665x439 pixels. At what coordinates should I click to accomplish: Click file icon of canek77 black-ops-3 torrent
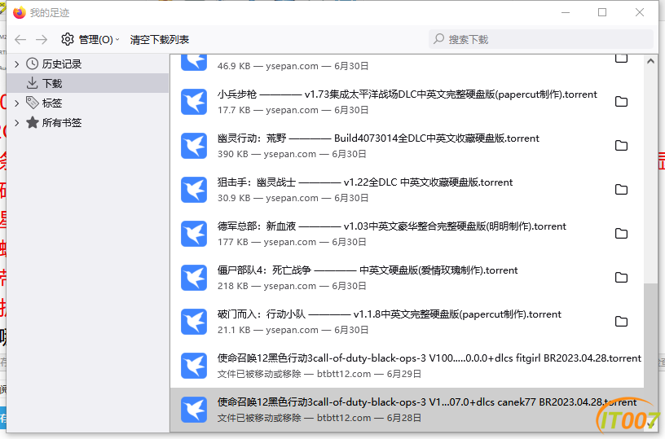tap(194, 410)
